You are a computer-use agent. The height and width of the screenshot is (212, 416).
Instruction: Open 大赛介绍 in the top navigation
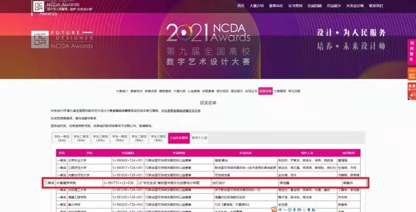pos(257,6)
